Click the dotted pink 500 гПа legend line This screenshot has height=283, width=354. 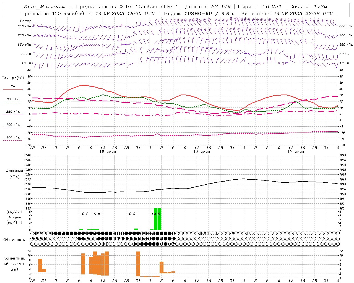pos(12,140)
